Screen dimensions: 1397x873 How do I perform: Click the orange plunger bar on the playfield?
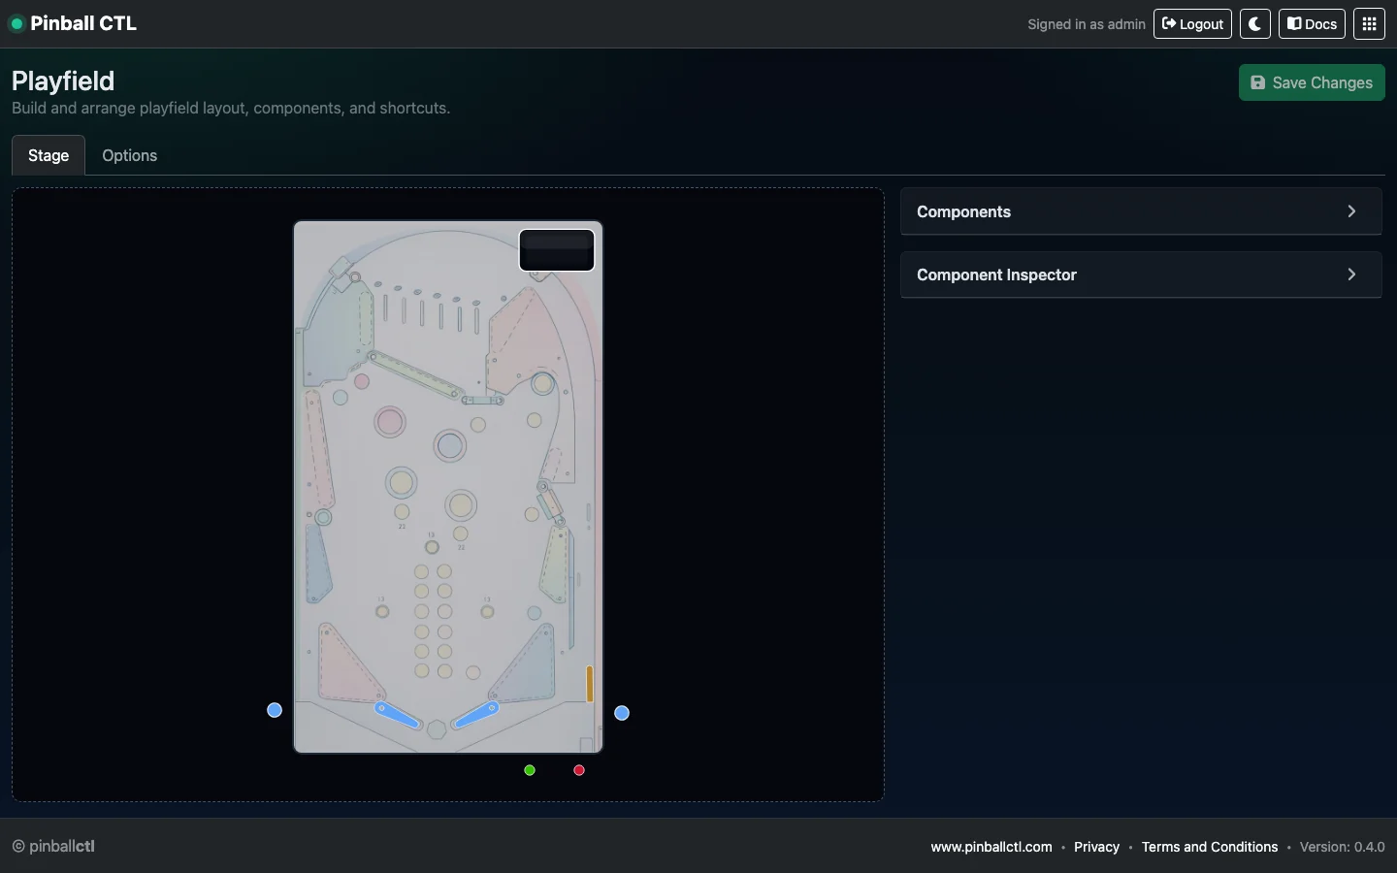[x=589, y=685]
